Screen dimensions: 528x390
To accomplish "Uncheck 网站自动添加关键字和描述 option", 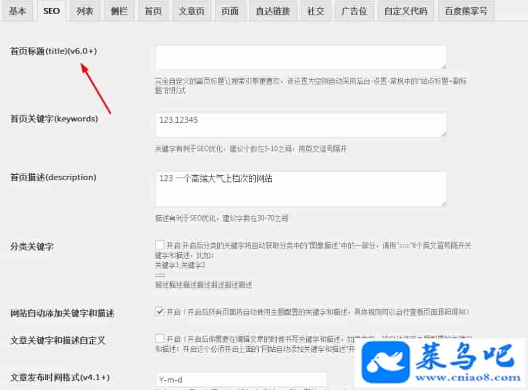I will pos(160,311).
